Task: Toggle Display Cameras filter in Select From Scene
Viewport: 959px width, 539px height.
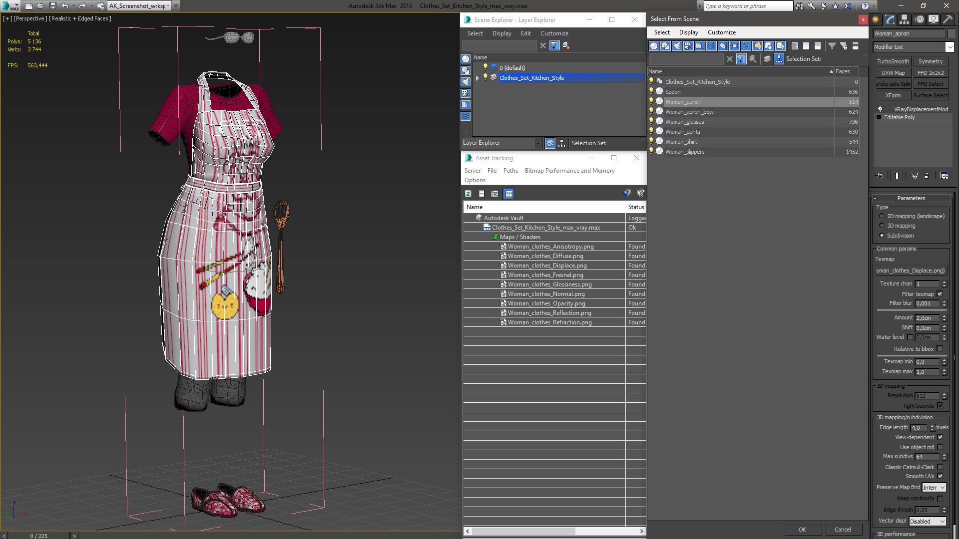Action: 688,46
